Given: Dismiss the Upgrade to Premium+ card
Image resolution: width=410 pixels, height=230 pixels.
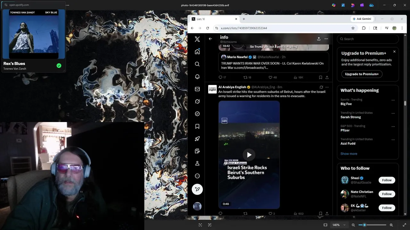Looking at the screenshot, I should (394, 51).
